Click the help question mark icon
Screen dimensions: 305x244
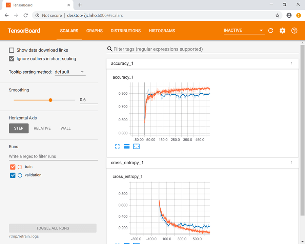[294, 31]
